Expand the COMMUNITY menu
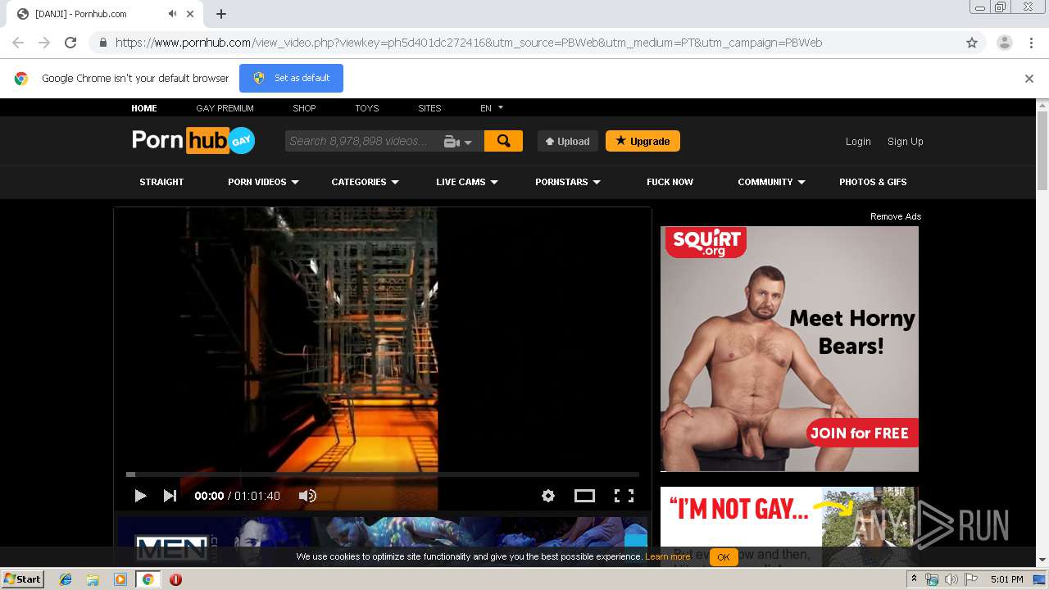1049x590 pixels. coord(771,182)
